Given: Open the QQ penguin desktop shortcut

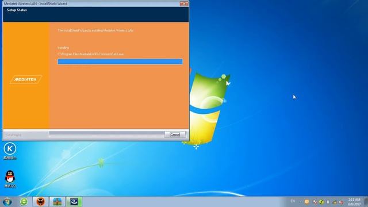Looking at the screenshot, I should (x=10, y=179).
